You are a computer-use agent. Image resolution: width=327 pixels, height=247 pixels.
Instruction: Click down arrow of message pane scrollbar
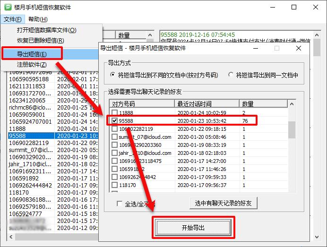(317, 237)
